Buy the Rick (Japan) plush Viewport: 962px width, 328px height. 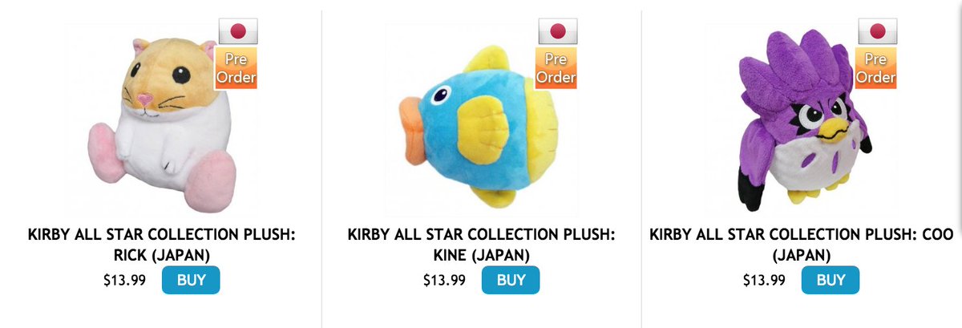pyautogui.click(x=191, y=280)
